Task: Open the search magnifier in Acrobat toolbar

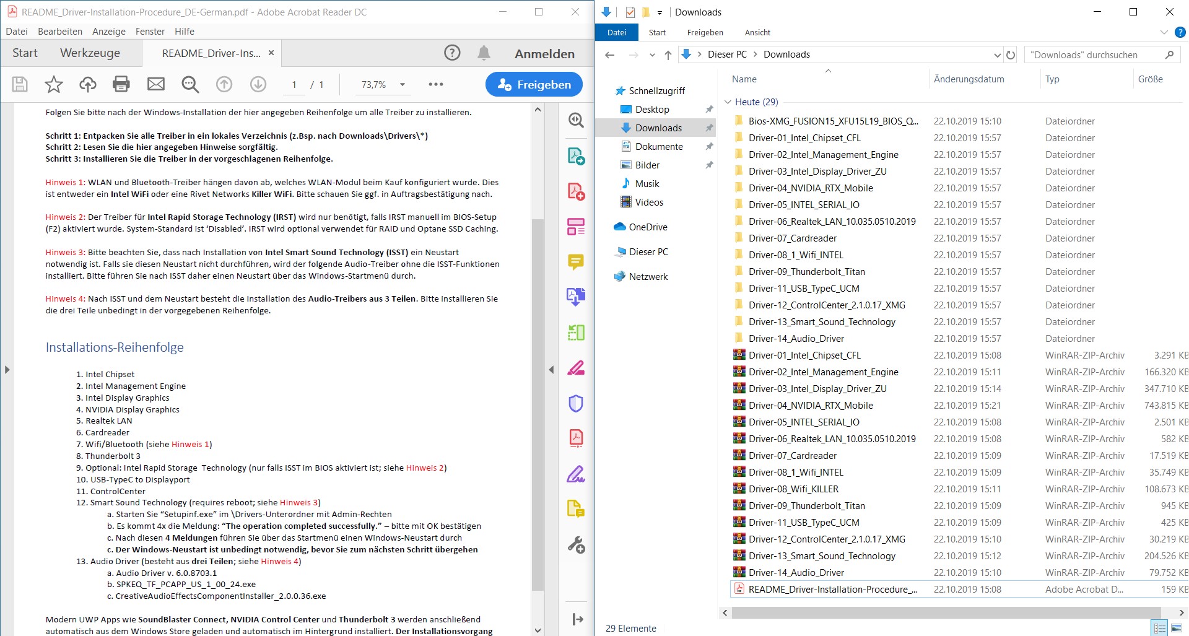Action: pyautogui.click(x=190, y=84)
